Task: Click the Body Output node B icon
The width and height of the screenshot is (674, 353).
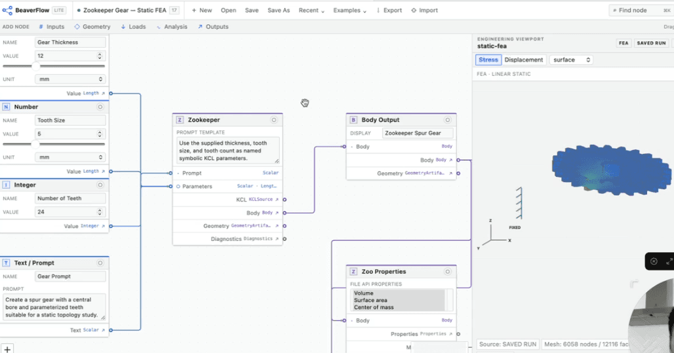Action: click(x=353, y=121)
